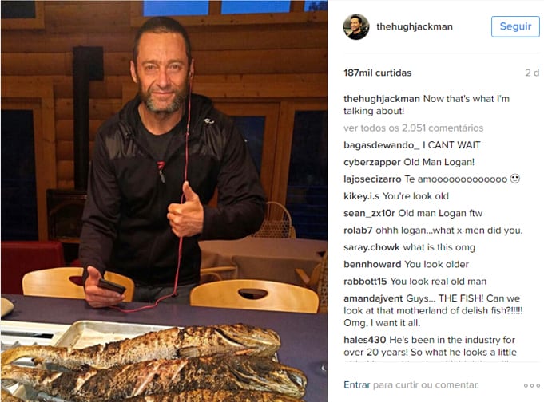Open cyberzapper commenter profile
544x402 pixels.
coord(372,162)
